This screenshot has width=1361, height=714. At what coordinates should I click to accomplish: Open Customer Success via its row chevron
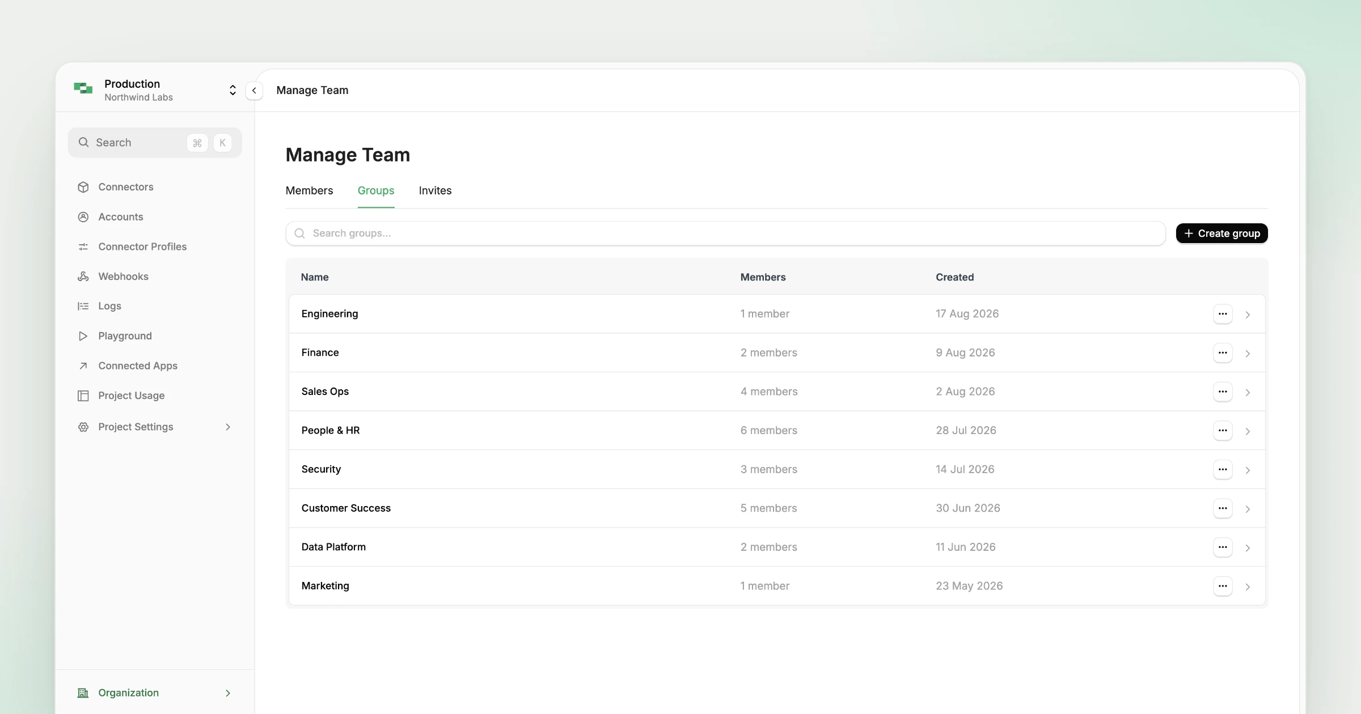[1248, 509]
